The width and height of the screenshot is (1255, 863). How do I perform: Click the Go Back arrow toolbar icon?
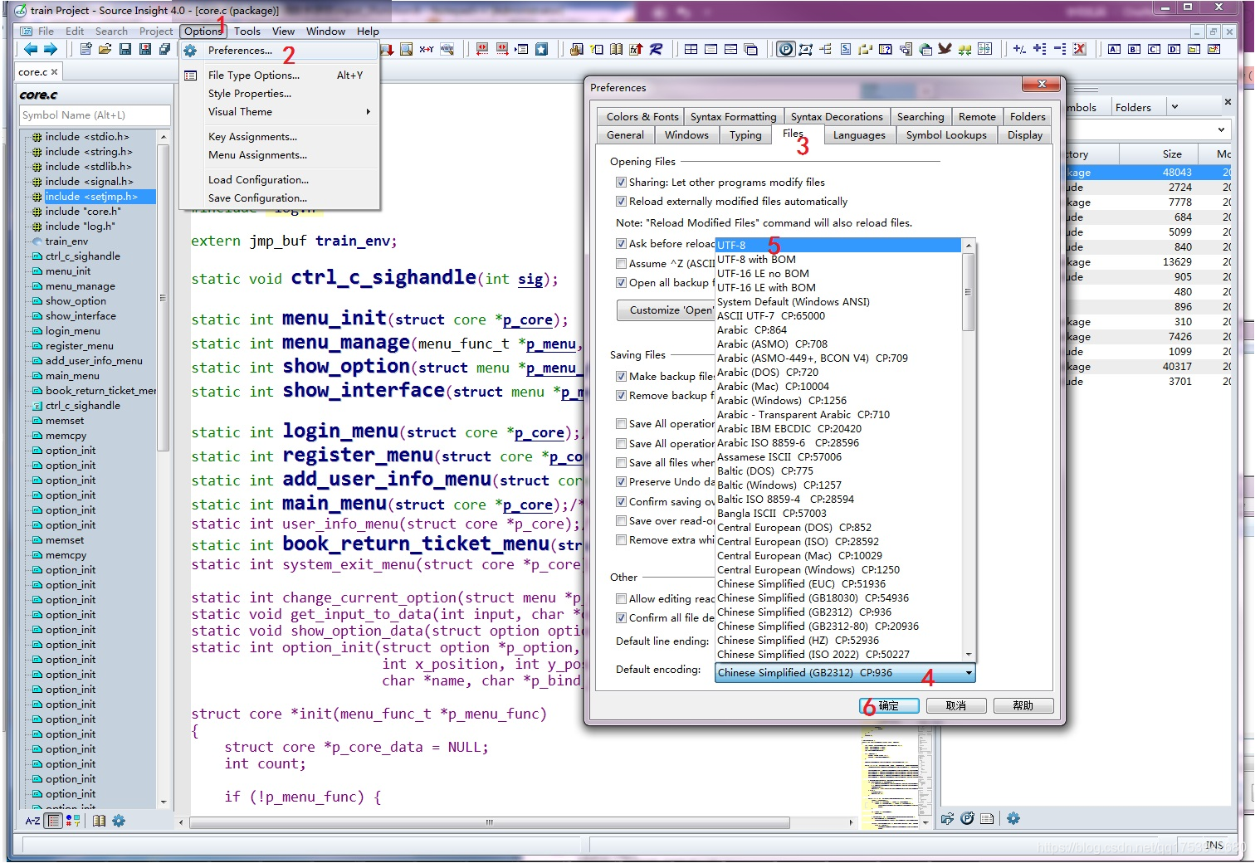[30, 49]
